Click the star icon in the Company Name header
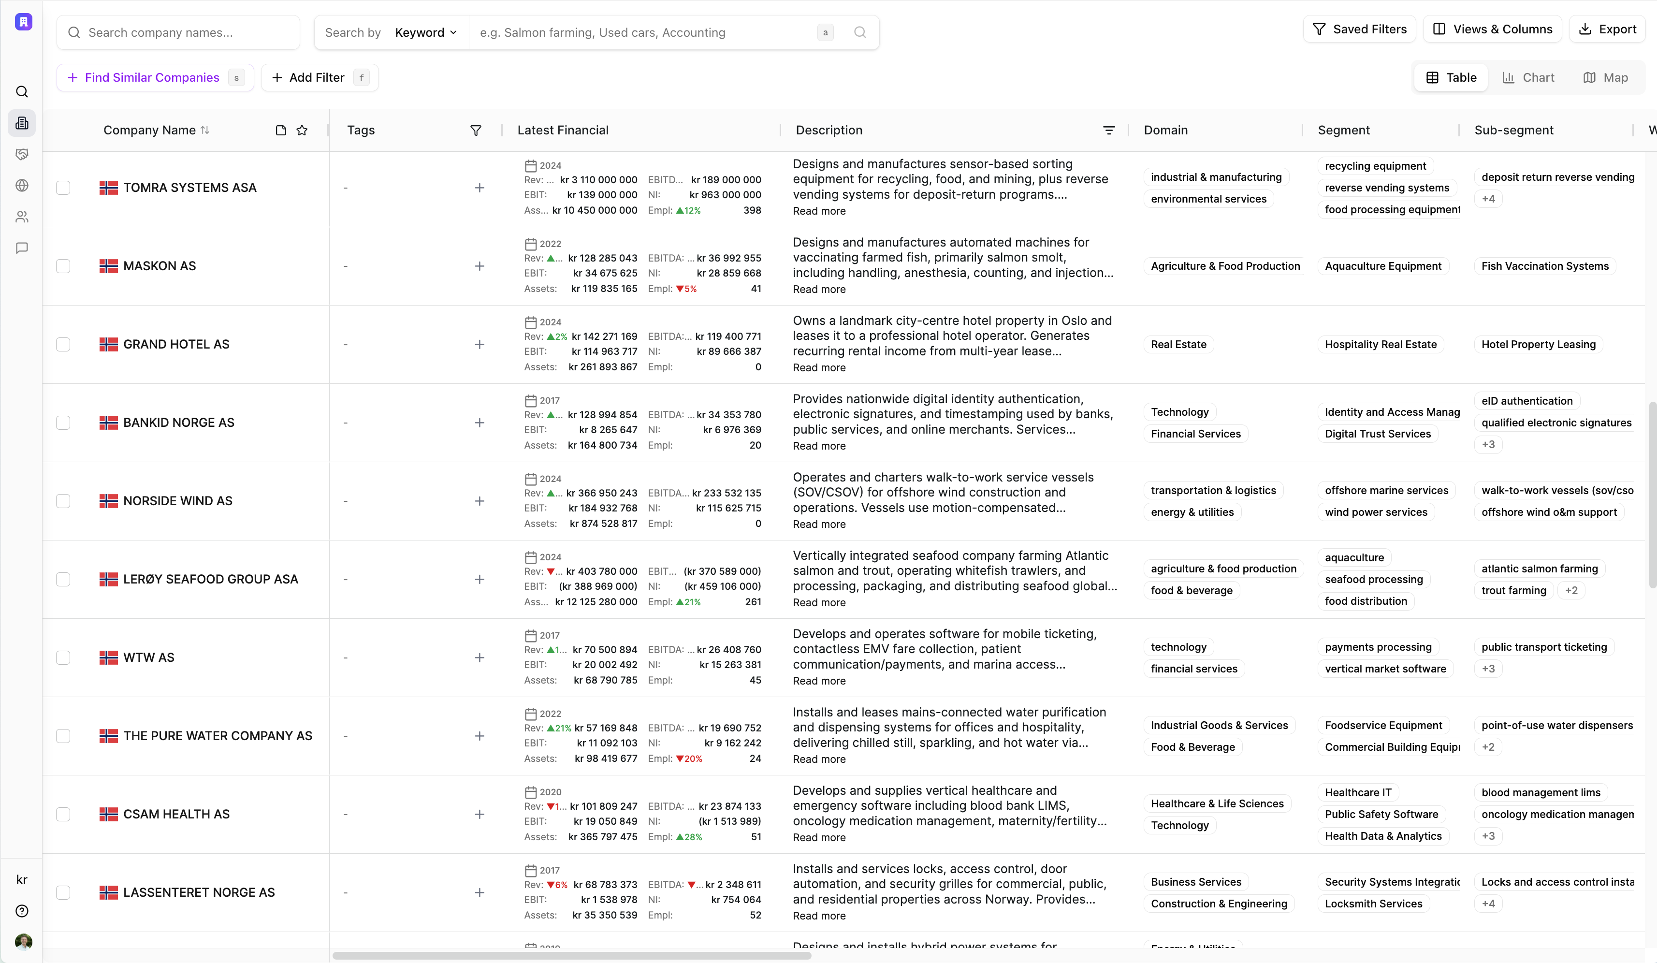This screenshot has height=963, width=1657. click(x=302, y=130)
